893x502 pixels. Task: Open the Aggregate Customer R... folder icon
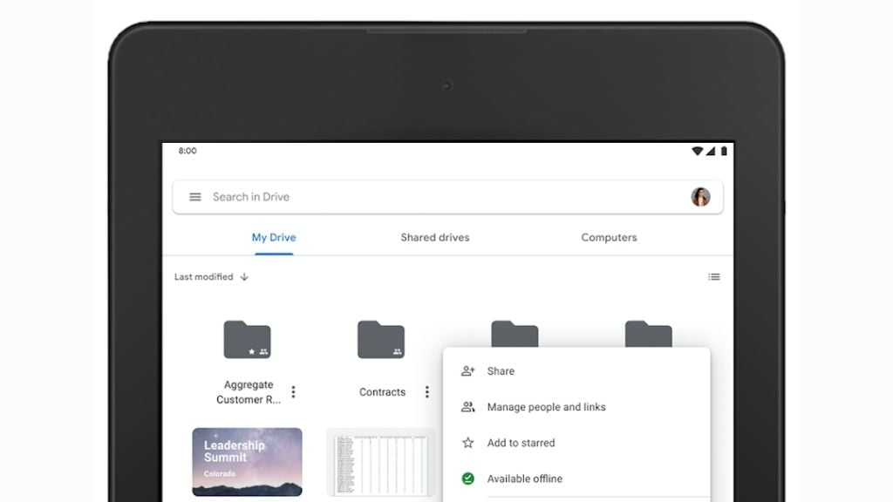[247, 339]
